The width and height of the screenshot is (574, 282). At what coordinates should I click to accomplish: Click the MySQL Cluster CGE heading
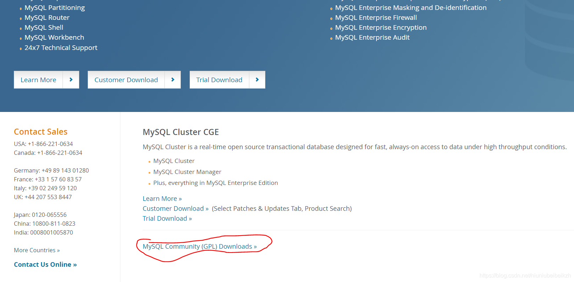(181, 132)
